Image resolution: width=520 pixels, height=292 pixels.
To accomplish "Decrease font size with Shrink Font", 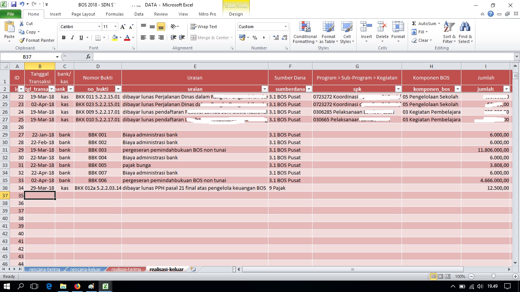I will click(x=131, y=27).
